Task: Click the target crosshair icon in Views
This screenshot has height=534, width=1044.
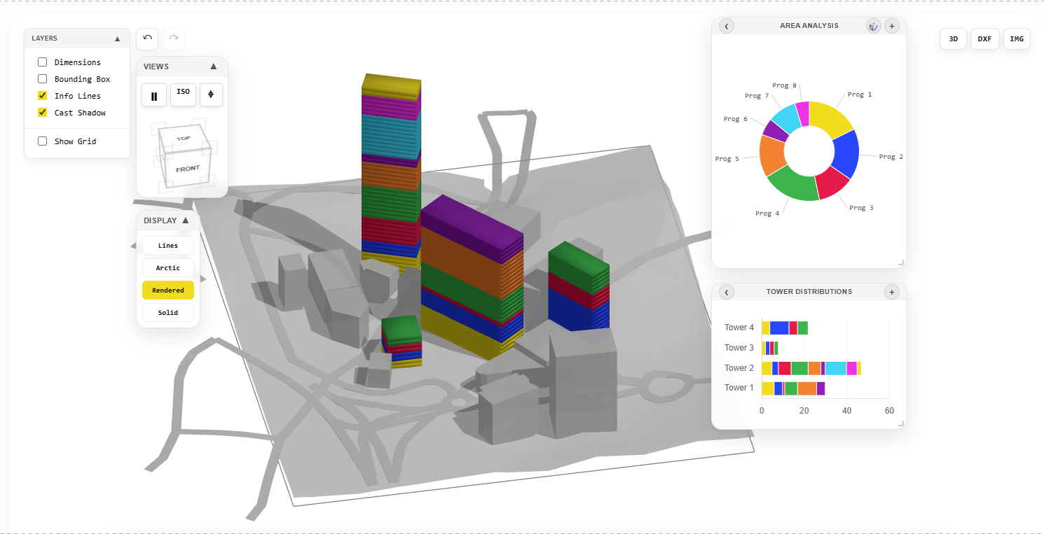Action: point(211,94)
